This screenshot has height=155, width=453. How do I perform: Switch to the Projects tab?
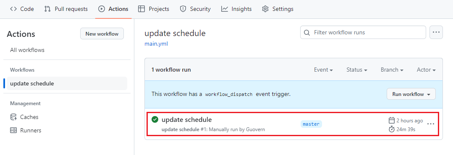[x=154, y=9]
